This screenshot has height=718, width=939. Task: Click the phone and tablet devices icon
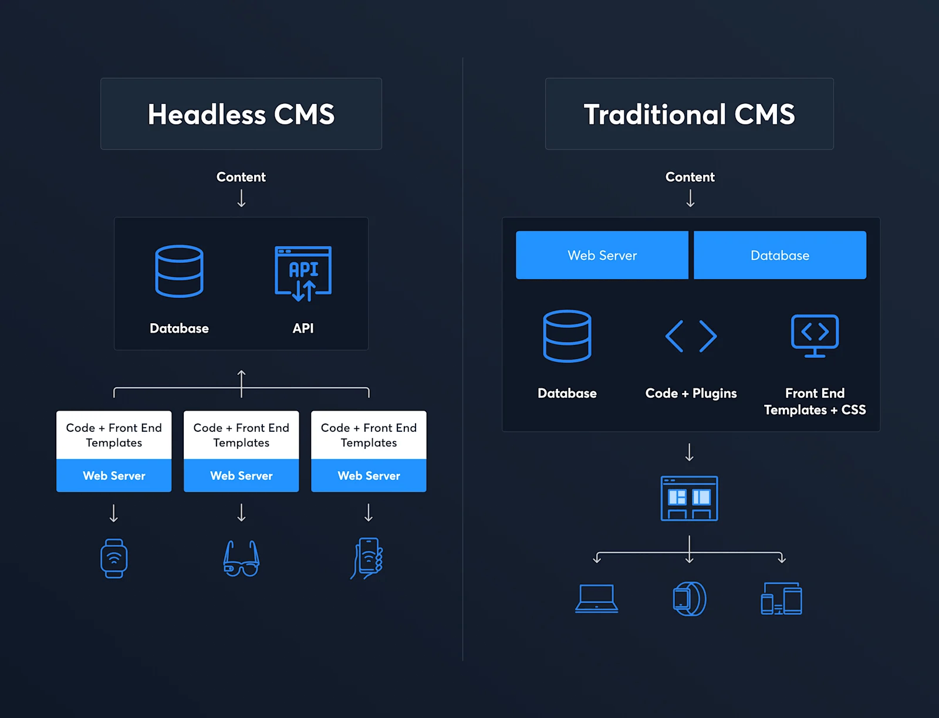pos(781,598)
